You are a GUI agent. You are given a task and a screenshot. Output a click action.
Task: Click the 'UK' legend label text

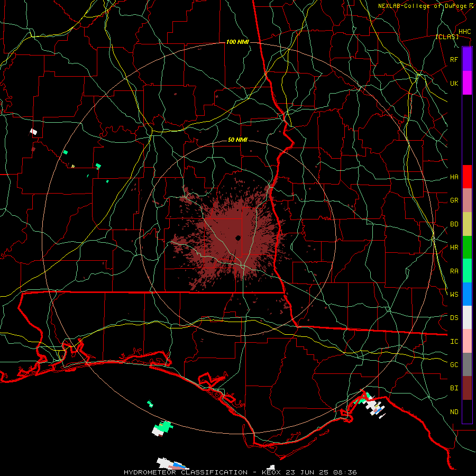454,83
